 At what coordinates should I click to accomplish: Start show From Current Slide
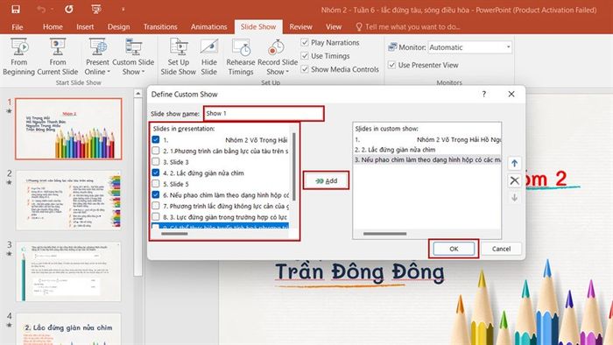coord(58,57)
